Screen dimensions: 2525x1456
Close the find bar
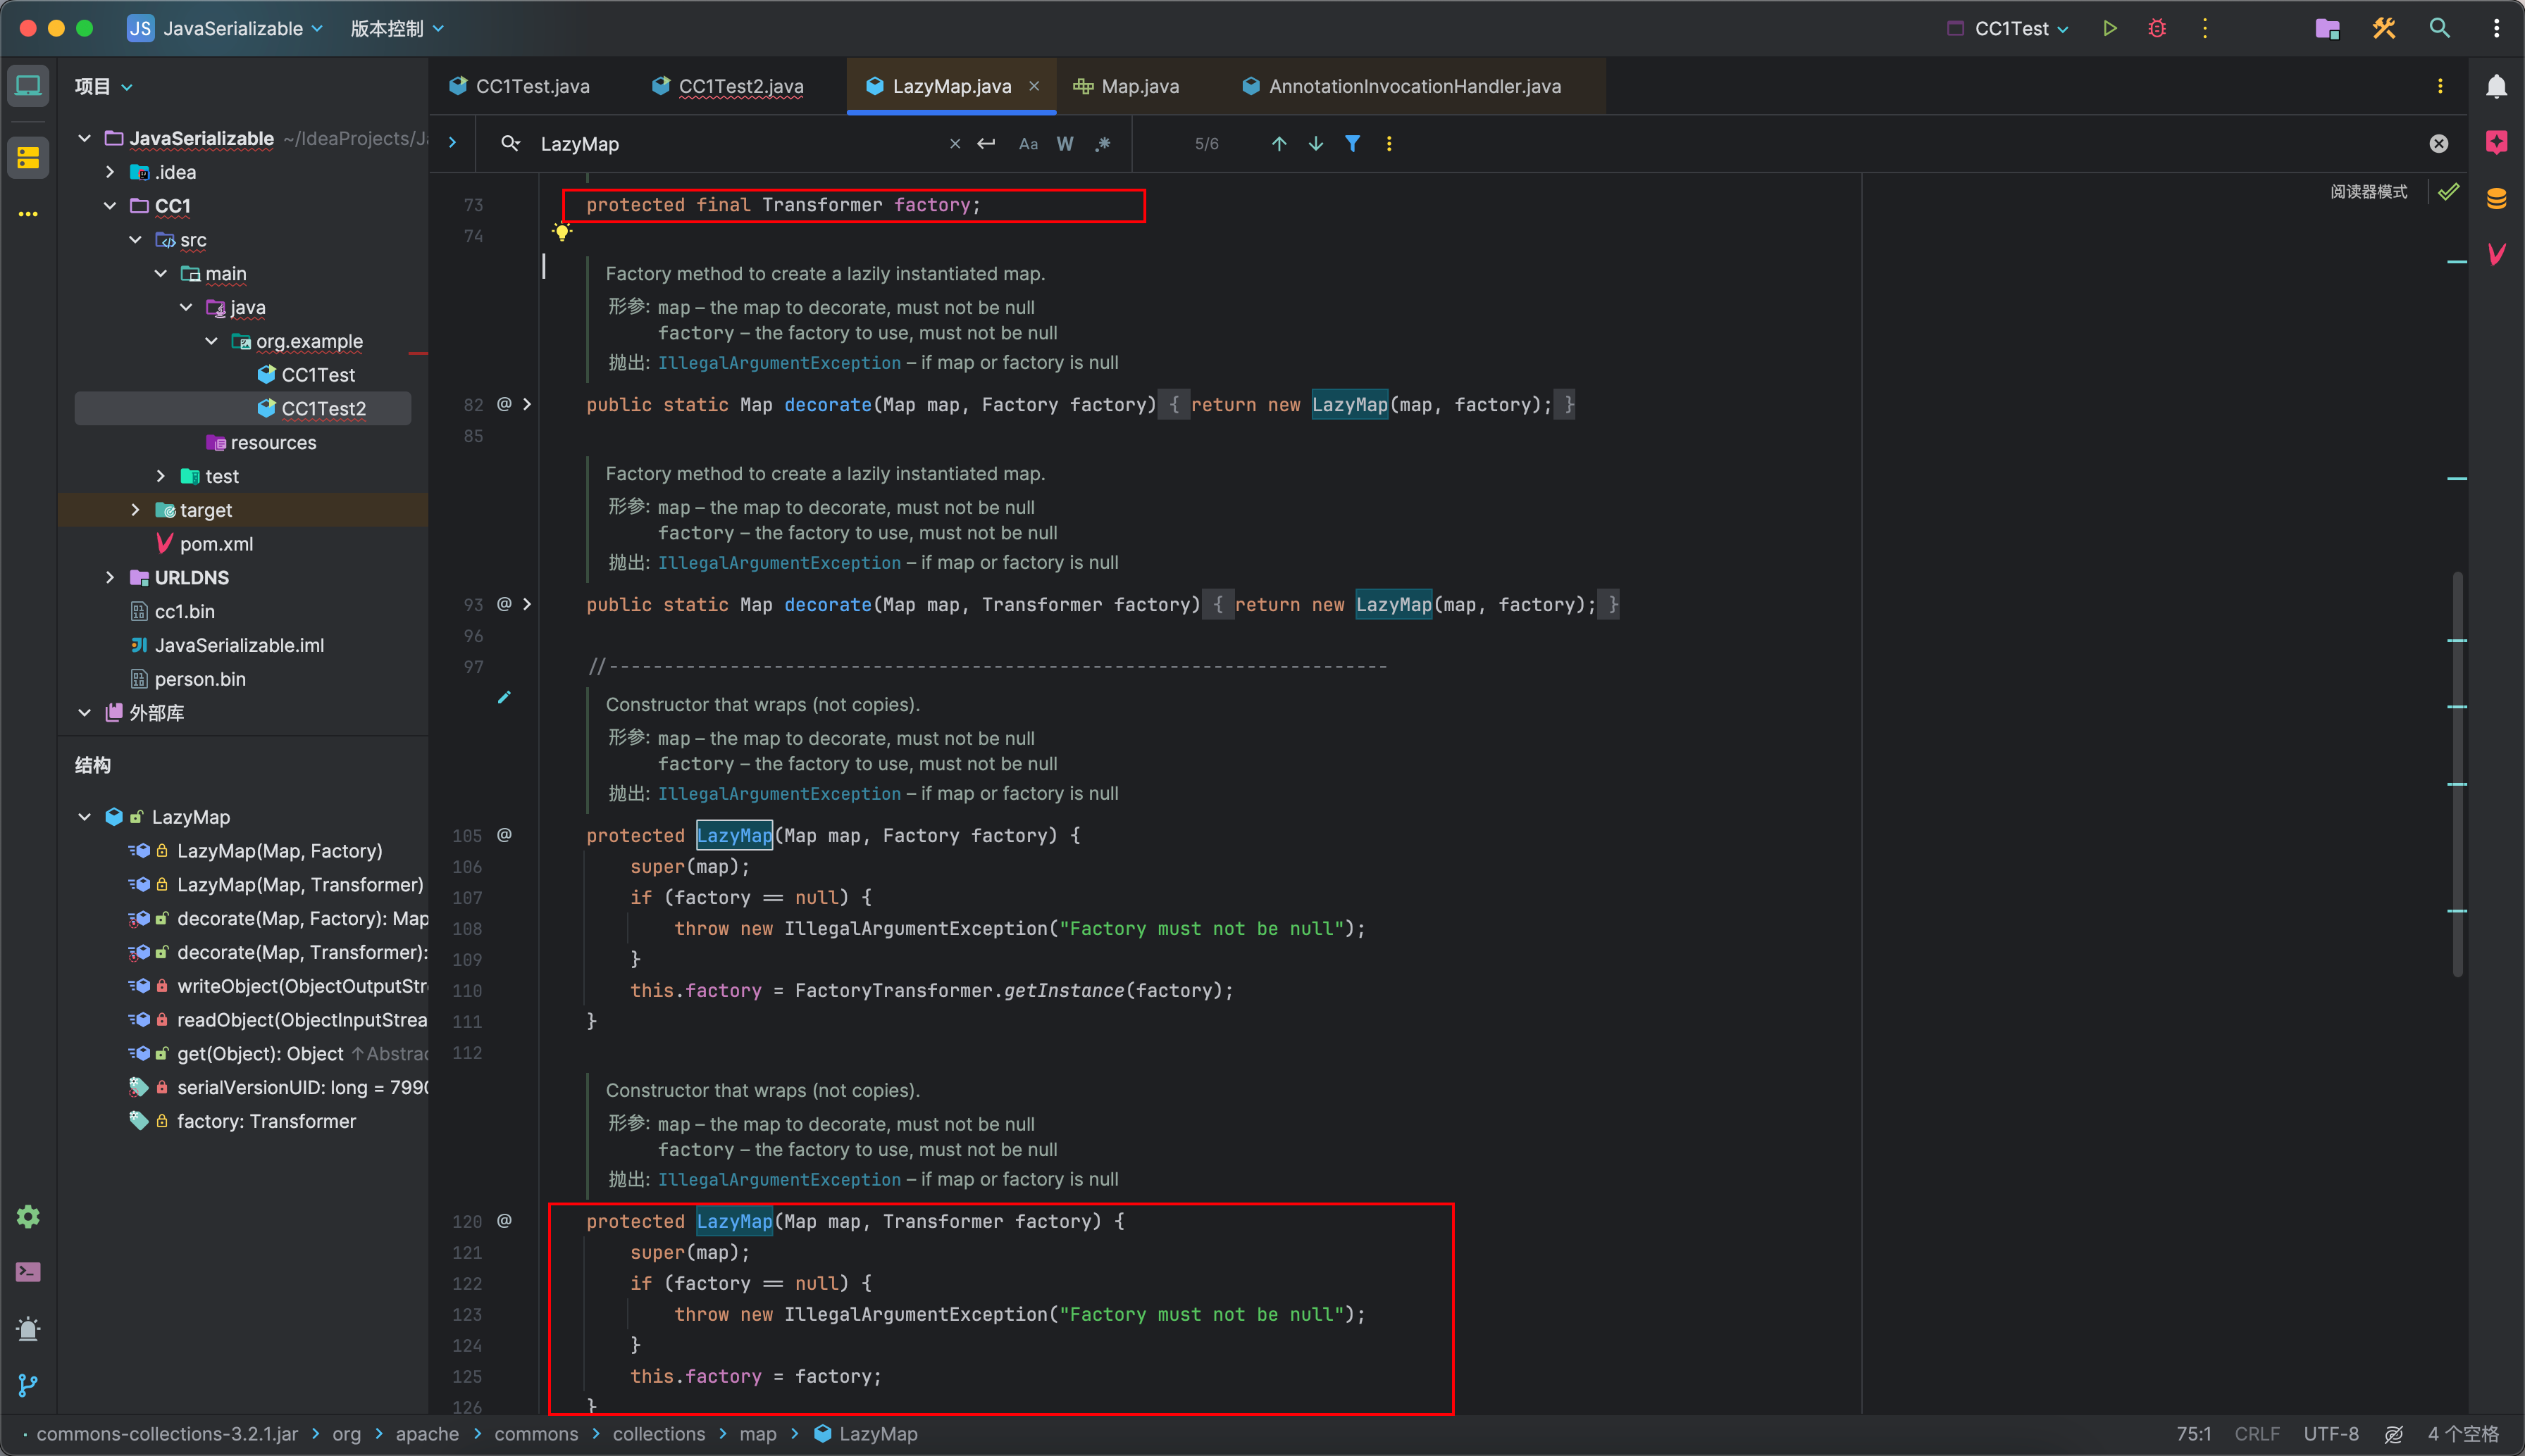2439,144
